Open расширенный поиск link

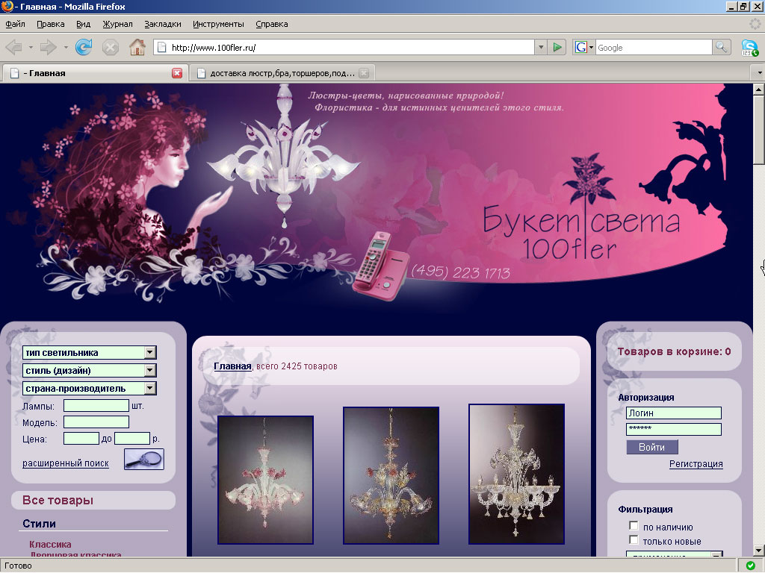(x=66, y=463)
